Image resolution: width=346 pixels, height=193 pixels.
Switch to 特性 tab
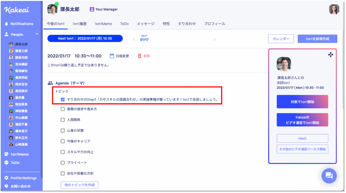click(166, 24)
